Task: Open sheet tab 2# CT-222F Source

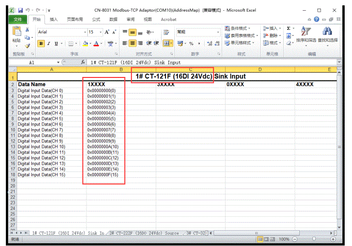Action: (x=144, y=233)
